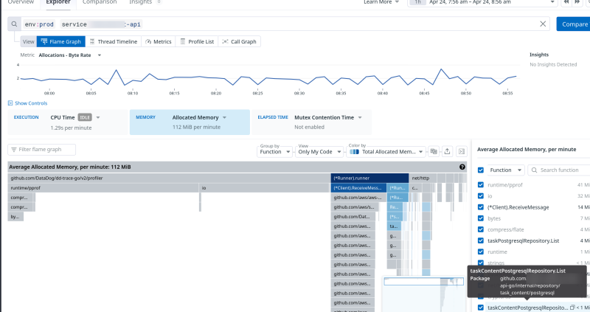
Task: Click the table view icon beside Color by
Action: coord(433,150)
